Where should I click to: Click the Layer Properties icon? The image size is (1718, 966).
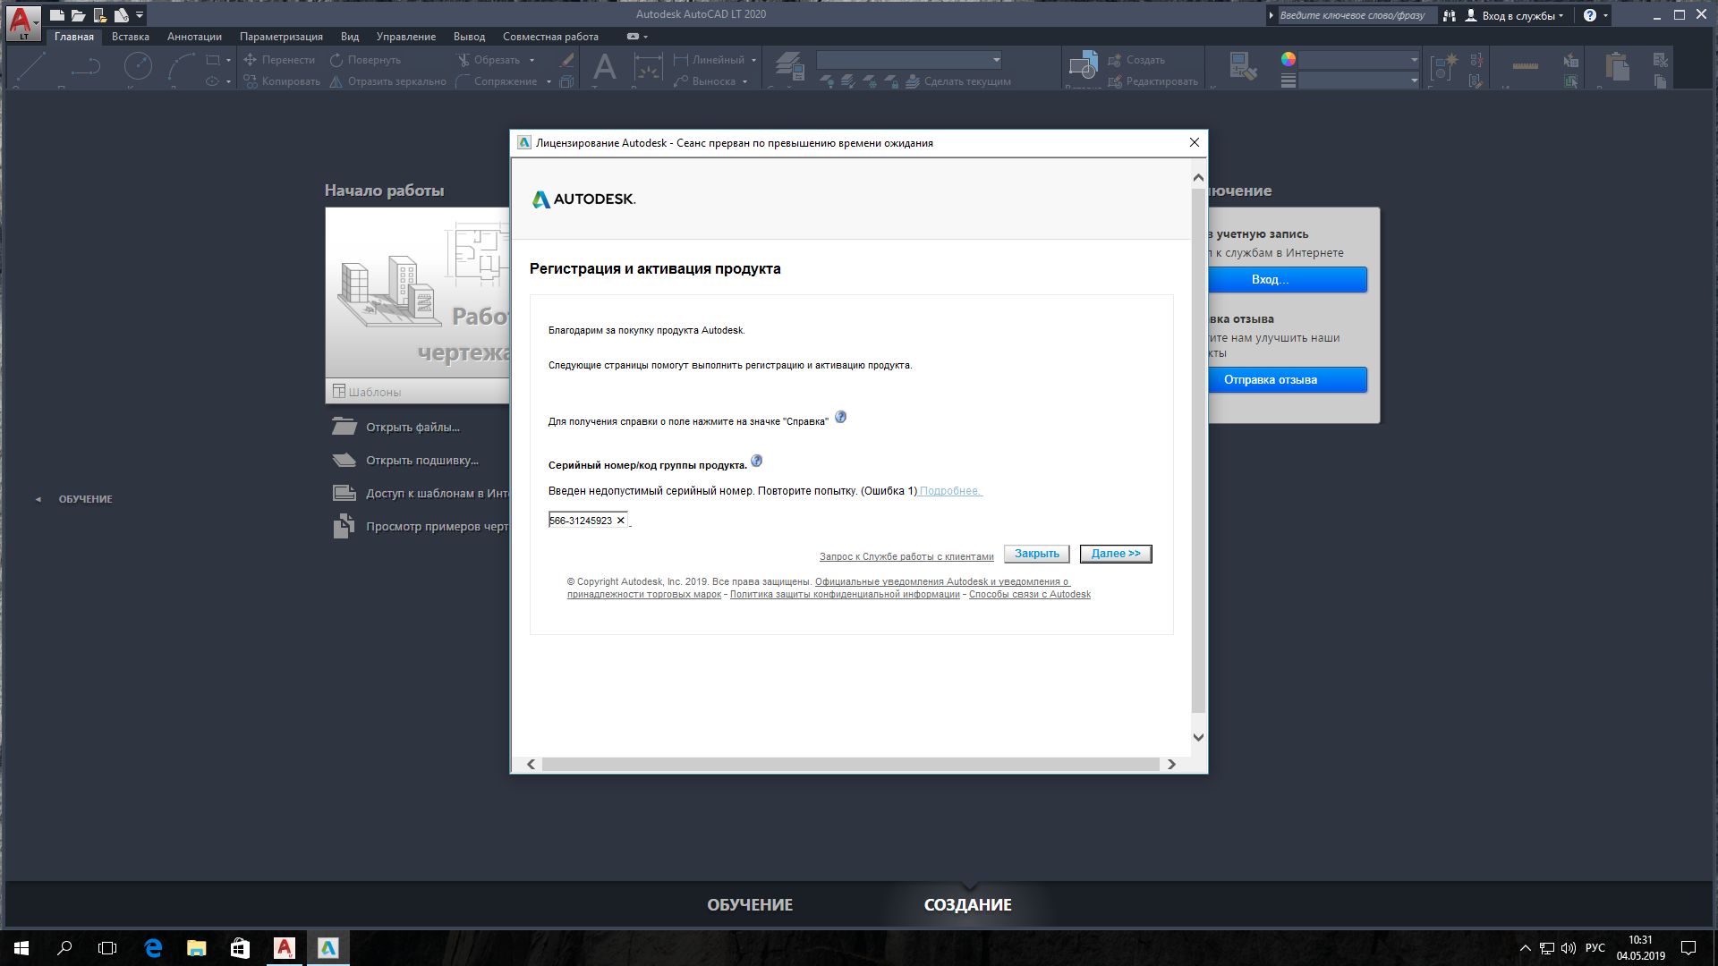point(789,67)
